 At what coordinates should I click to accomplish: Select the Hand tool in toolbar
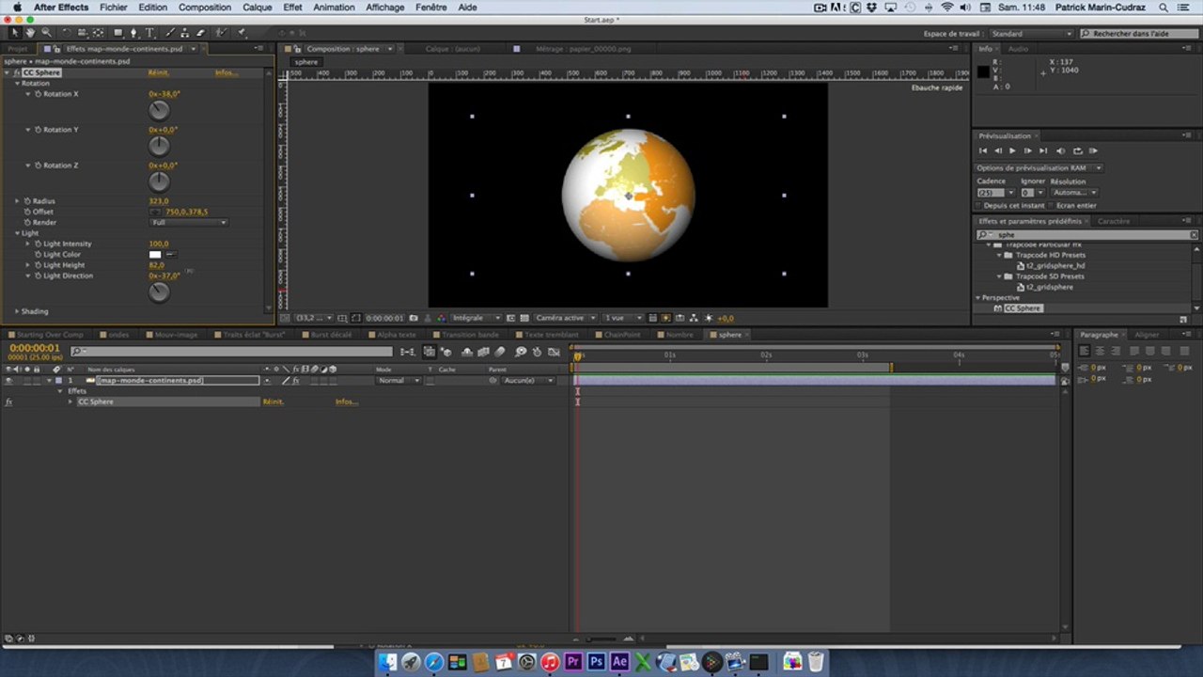click(x=30, y=33)
